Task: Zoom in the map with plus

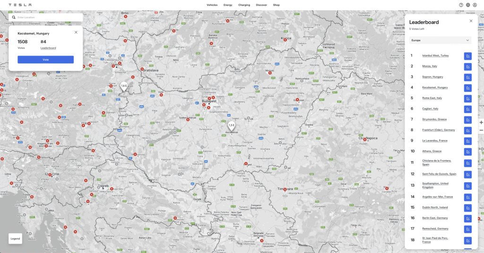Action: [x=481, y=122]
